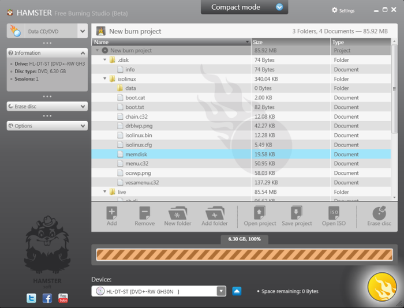Viewport: 404px width, 308px height.
Task: Click the Open ISO icon
Action: (334, 216)
